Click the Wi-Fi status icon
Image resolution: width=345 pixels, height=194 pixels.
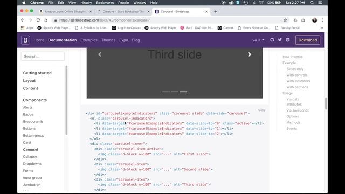coord(261,3)
